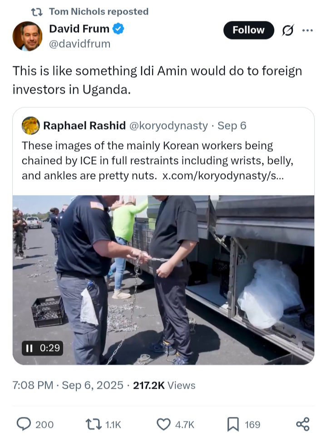Bookmark this post
This screenshot has height=441, width=327.
(x=233, y=424)
